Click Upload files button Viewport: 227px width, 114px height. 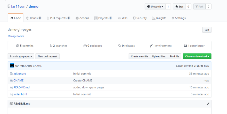pyautogui.click(x=159, y=56)
